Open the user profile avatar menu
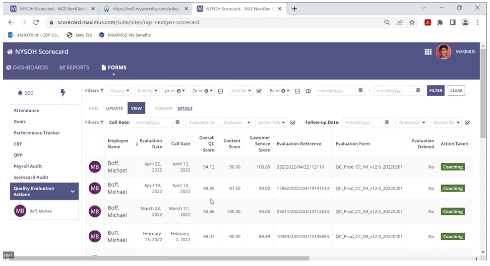Screen dimensions: 490x266 point(443,52)
